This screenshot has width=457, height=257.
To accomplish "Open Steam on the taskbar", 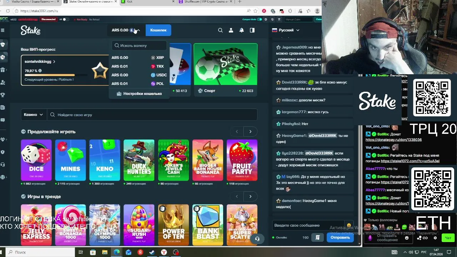I will pyautogui.click(x=152, y=252).
